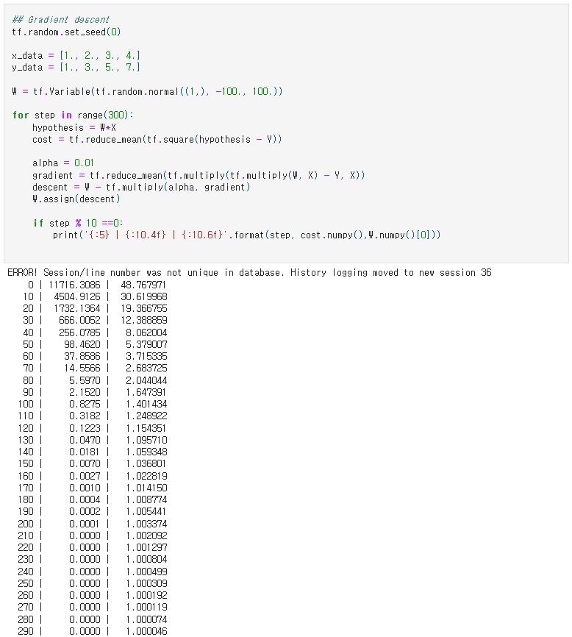Click the cost = tf.reduce_mean line

pos(157,139)
